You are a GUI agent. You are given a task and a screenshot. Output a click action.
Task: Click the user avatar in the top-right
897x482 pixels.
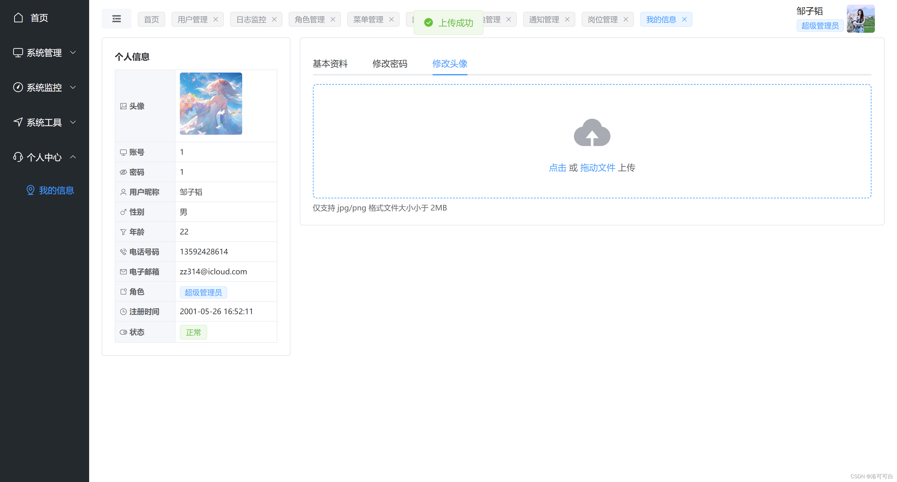pyautogui.click(x=861, y=19)
